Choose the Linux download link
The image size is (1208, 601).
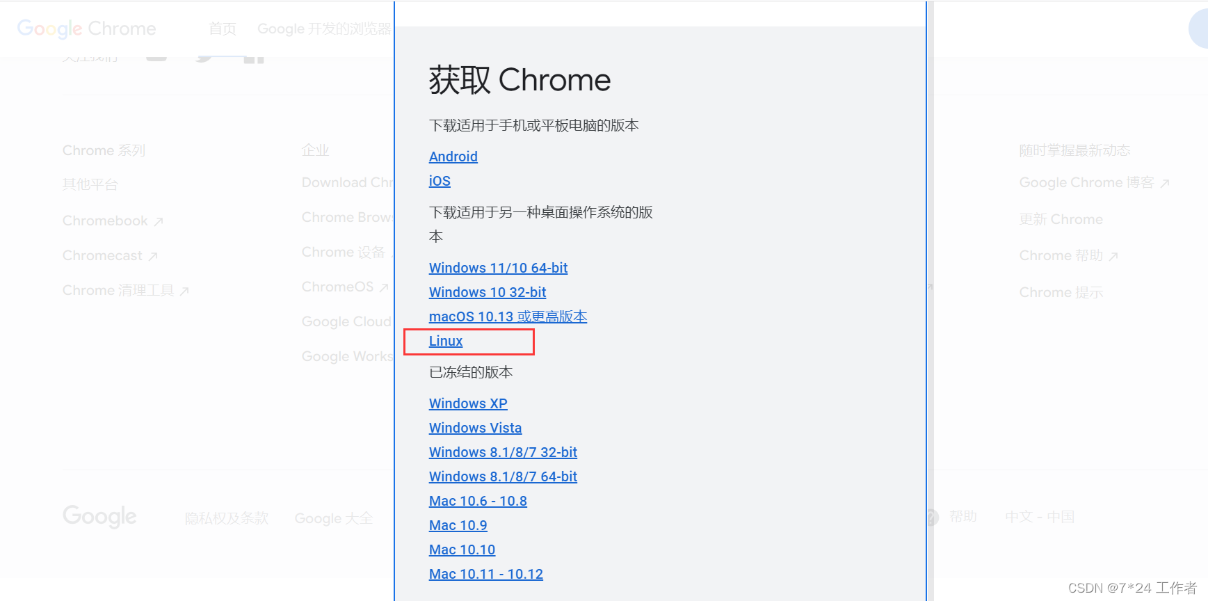(446, 341)
